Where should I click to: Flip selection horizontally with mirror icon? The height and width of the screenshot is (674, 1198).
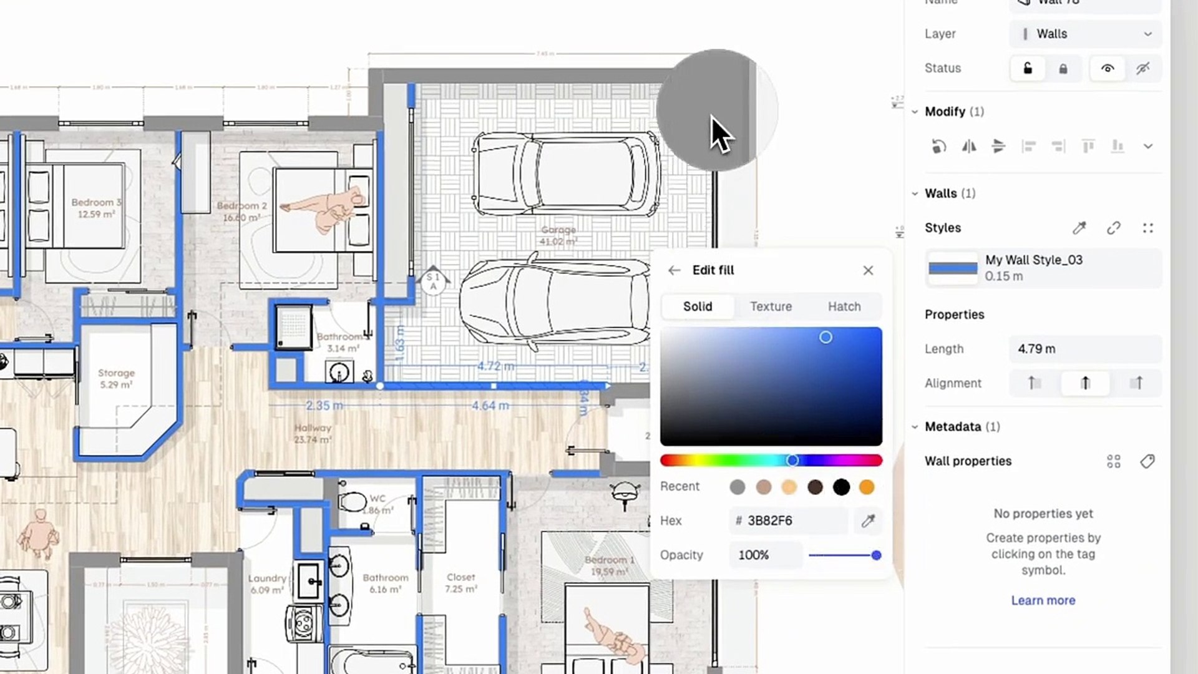pos(968,147)
